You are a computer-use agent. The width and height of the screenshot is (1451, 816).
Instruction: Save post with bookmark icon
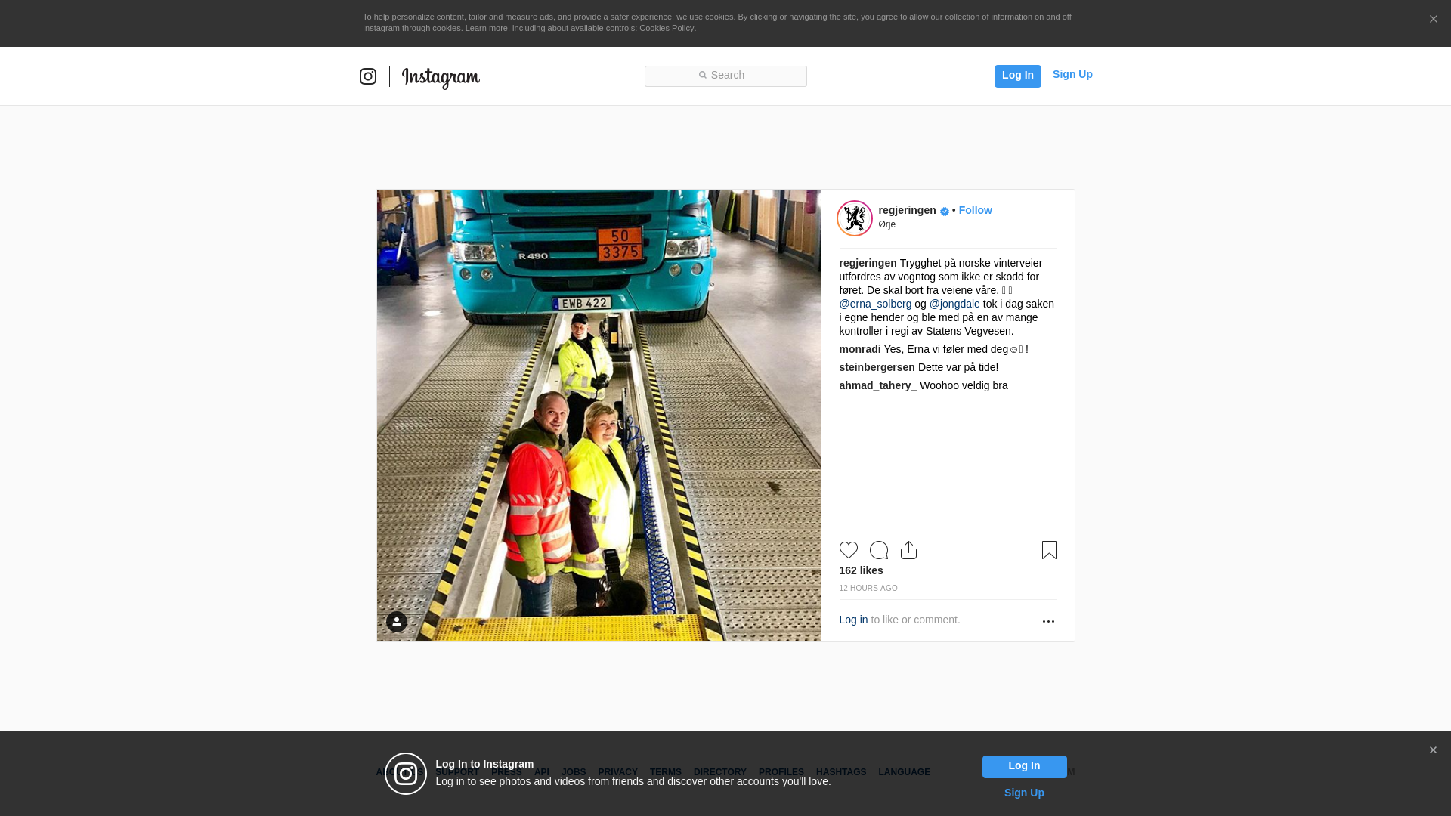(x=1049, y=550)
